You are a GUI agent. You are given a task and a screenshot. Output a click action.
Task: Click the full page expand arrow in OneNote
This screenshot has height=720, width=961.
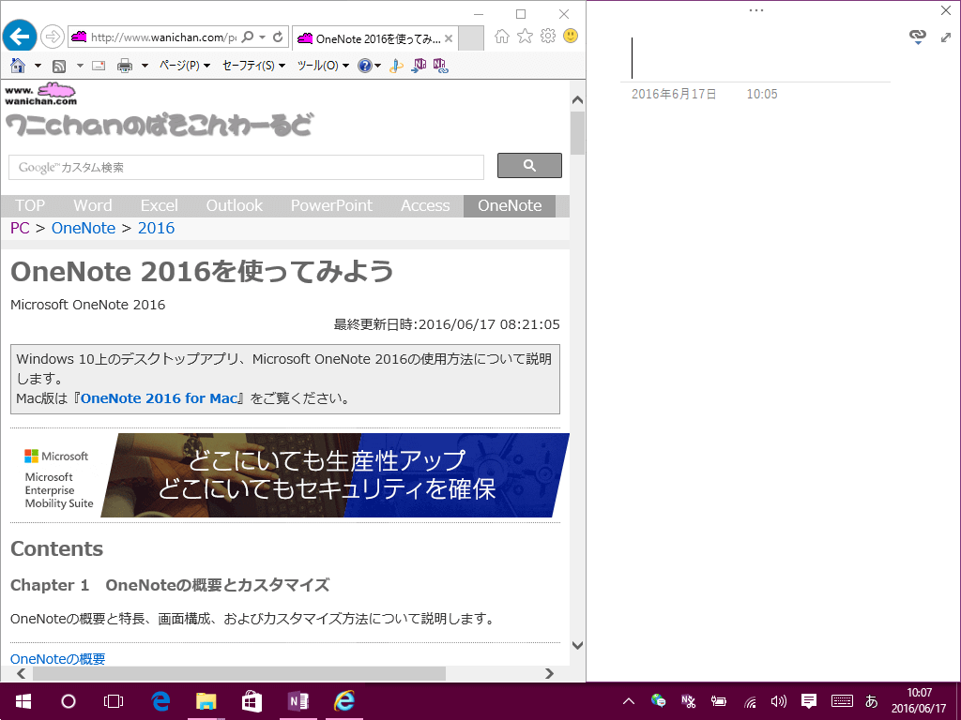946,37
